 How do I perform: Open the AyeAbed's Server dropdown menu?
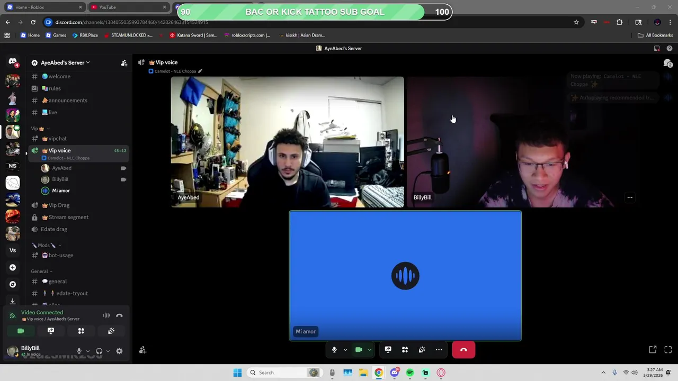[x=65, y=62]
